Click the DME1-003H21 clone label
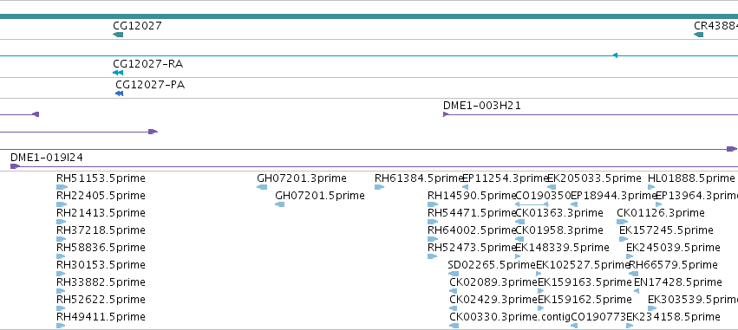The width and height of the screenshot is (738, 330). (482, 106)
